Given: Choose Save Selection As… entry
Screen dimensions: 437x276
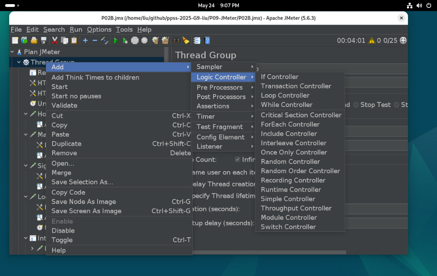Looking at the screenshot, I should (119, 182).
